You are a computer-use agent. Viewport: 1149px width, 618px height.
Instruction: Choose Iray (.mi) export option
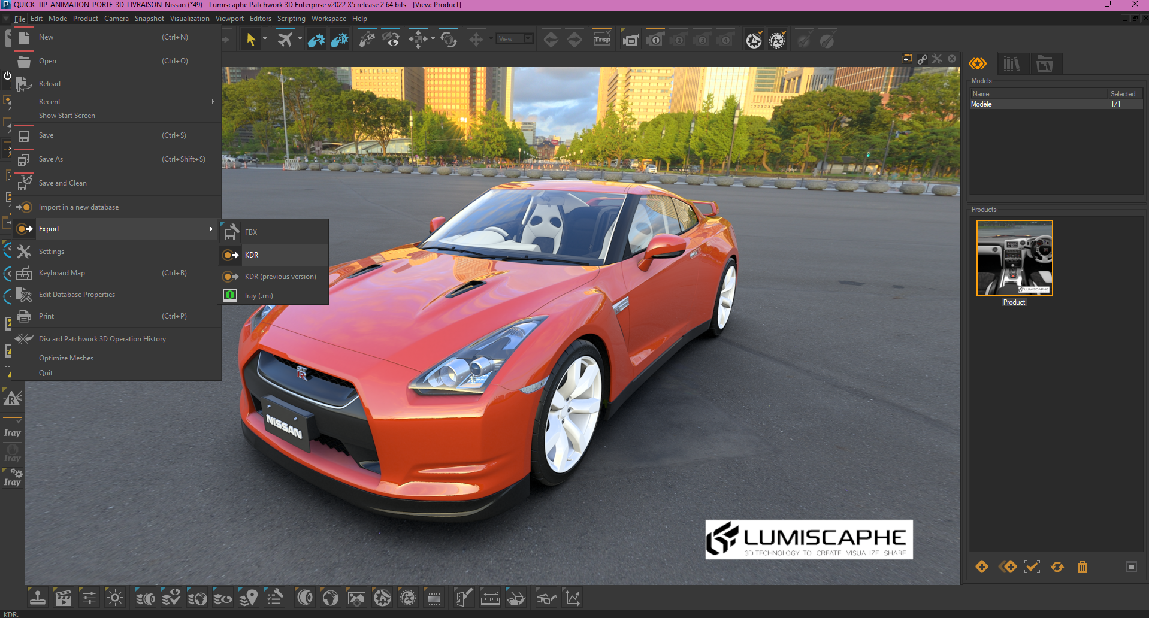coord(274,296)
